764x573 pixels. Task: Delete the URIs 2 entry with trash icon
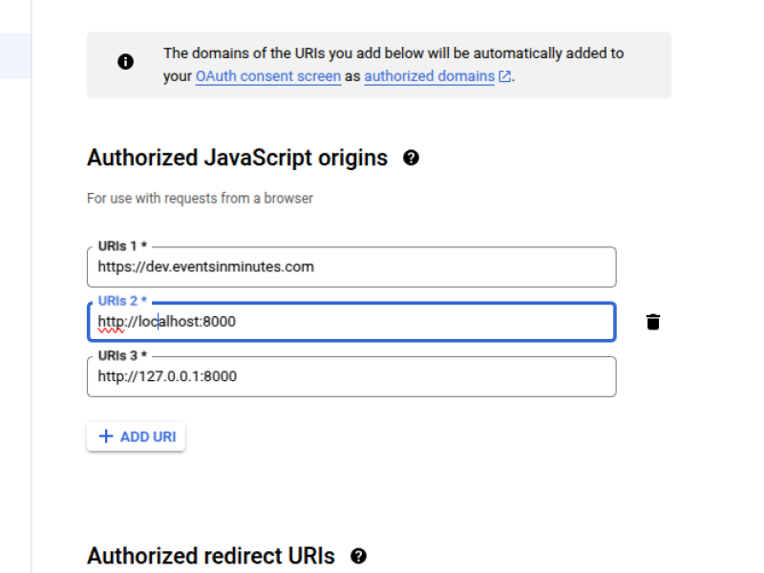tap(653, 322)
